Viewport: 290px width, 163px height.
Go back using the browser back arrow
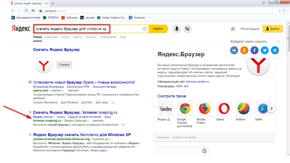[x=13, y=11]
